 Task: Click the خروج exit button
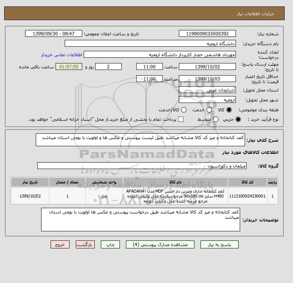[60, 245]
